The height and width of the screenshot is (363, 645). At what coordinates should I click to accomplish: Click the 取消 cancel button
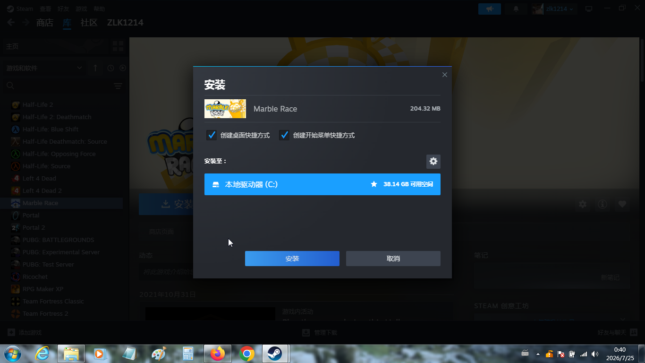click(x=393, y=259)
